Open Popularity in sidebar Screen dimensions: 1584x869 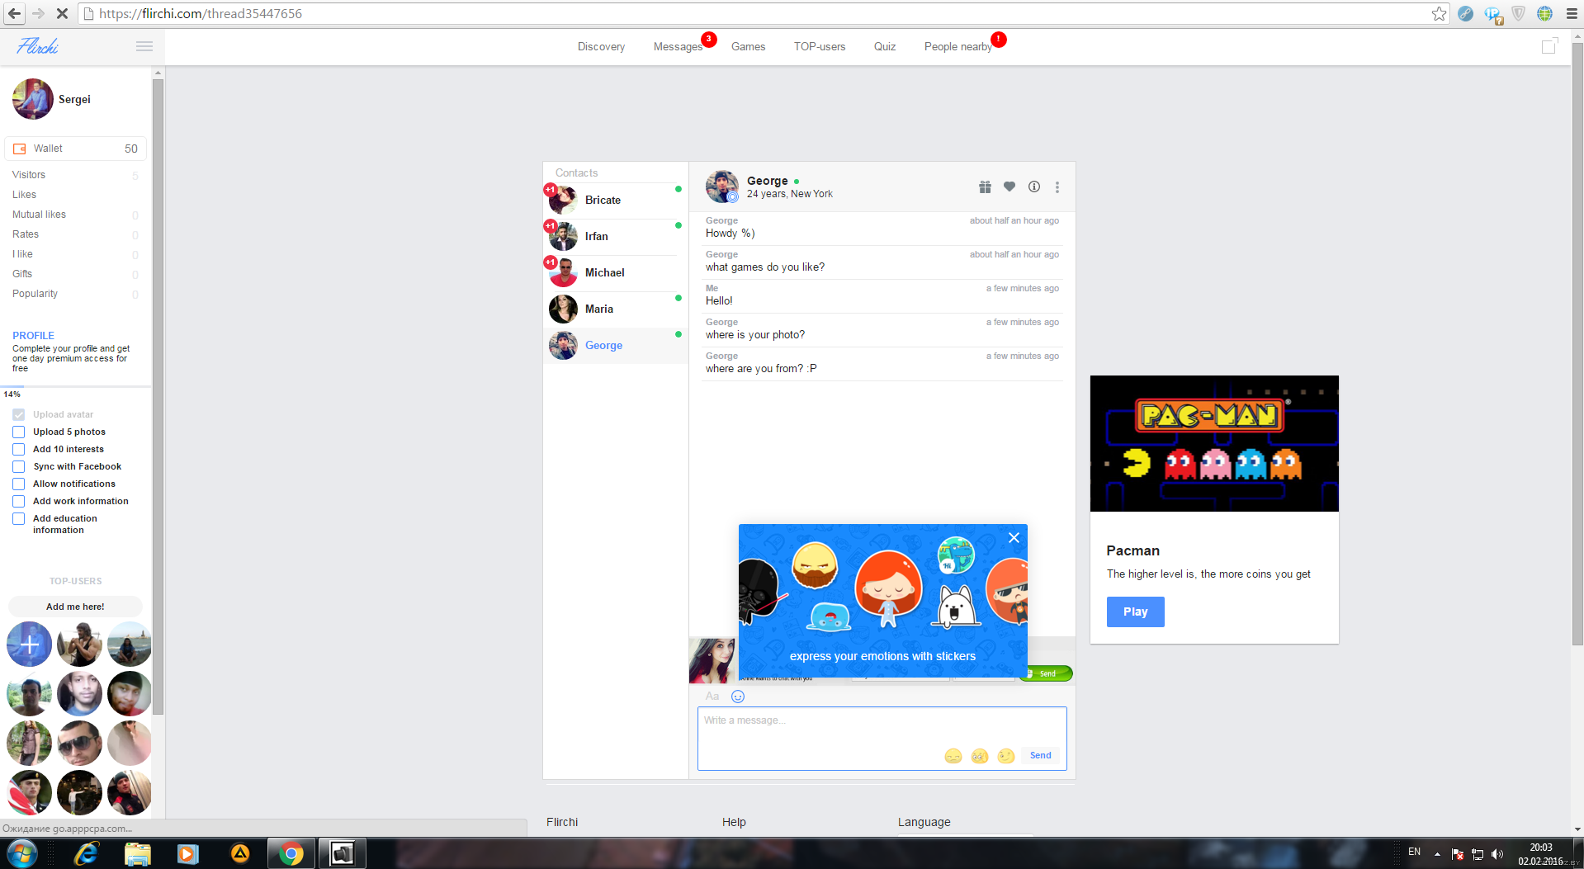35,294
